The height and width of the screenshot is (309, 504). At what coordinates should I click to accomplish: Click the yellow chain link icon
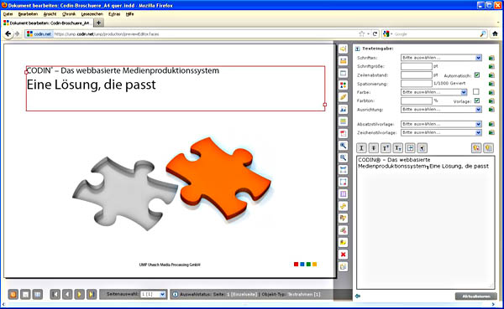(x=344, y=206)
